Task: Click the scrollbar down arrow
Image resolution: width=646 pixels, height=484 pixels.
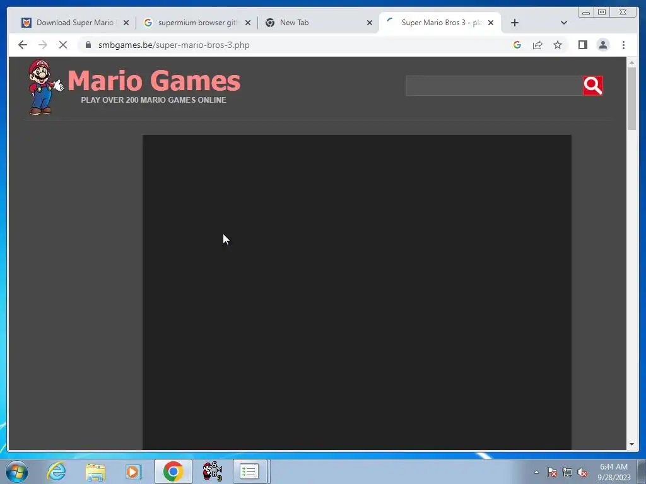Action: [x=631, y=444]
